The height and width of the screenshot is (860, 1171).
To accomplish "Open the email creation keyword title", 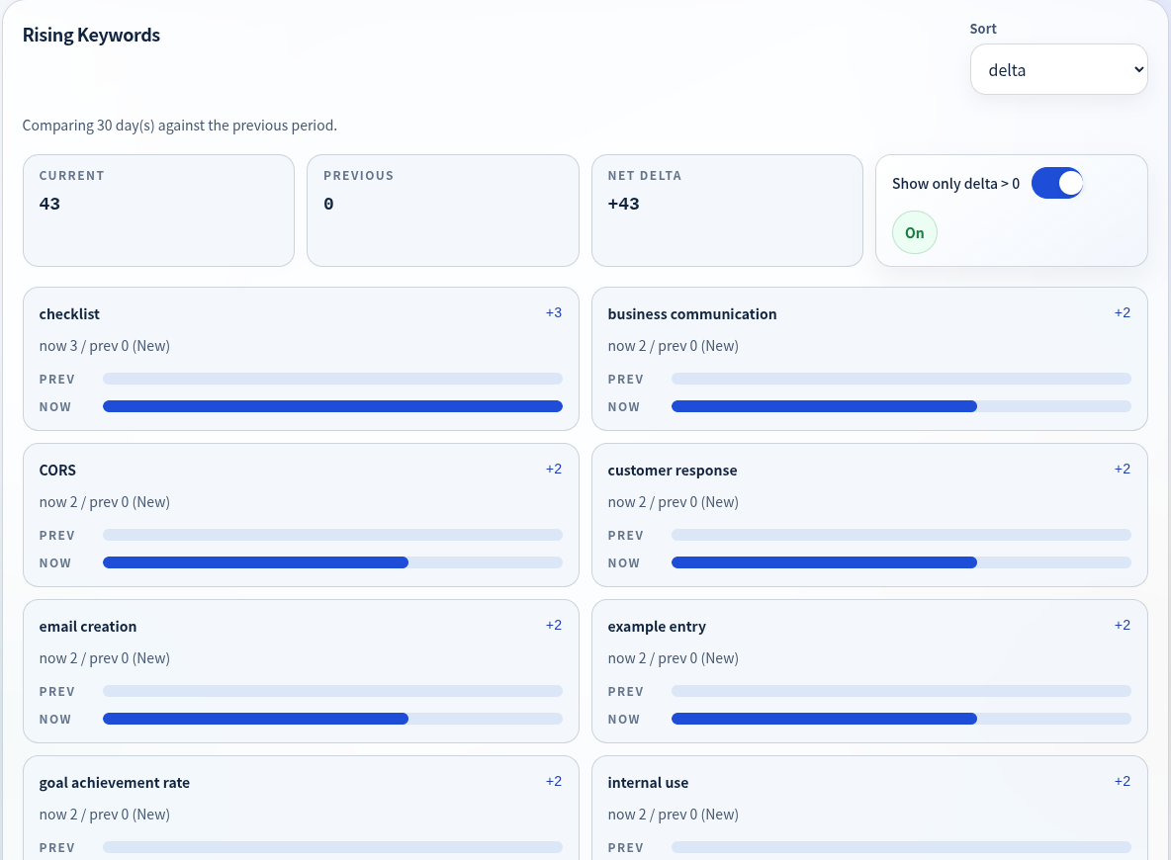I will click(x=88, y=627).
